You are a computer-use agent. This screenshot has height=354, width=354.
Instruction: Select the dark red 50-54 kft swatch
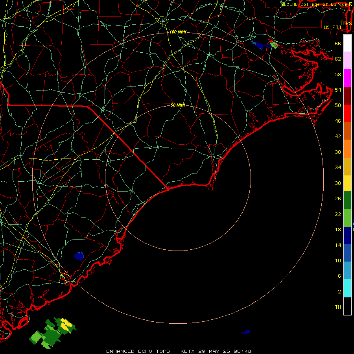(347, 96)
